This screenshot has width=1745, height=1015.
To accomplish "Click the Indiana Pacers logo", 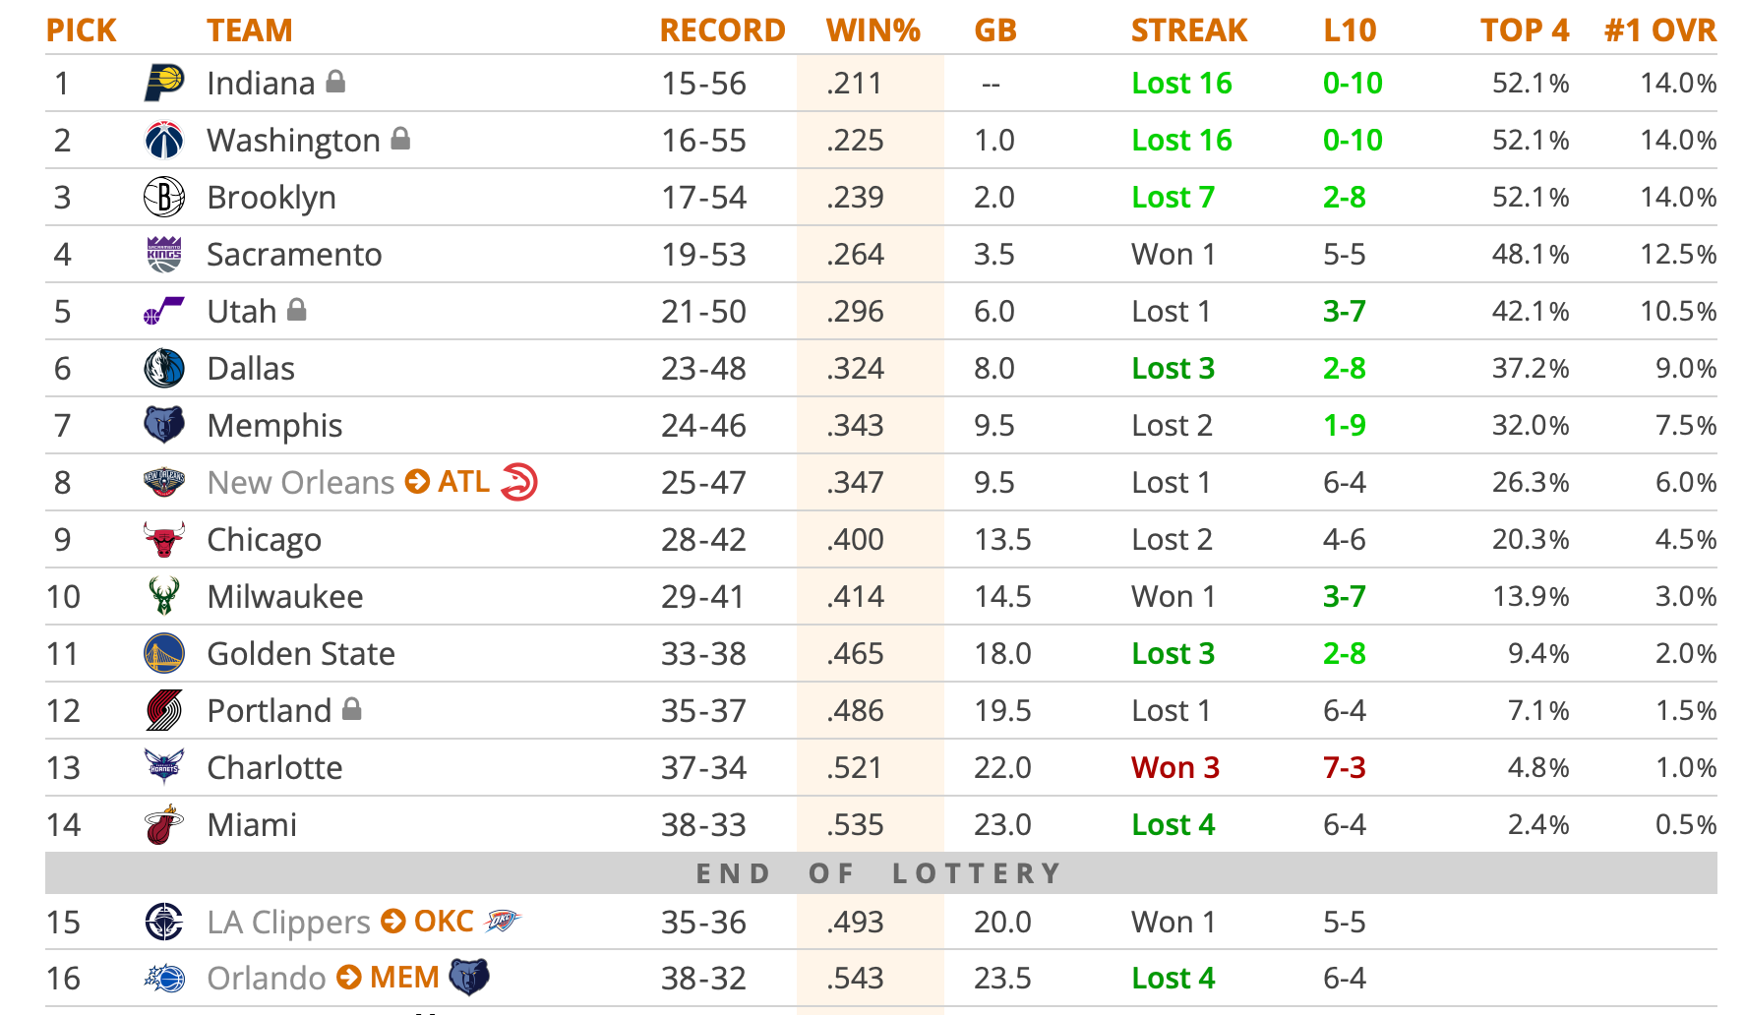I will 163,84.
